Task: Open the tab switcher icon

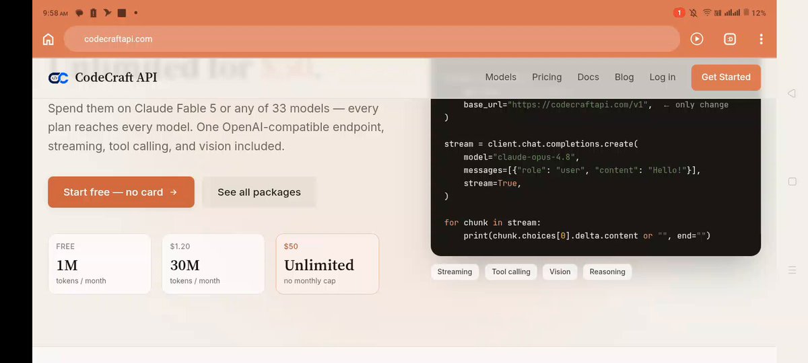Action: (x=730, y=39)
